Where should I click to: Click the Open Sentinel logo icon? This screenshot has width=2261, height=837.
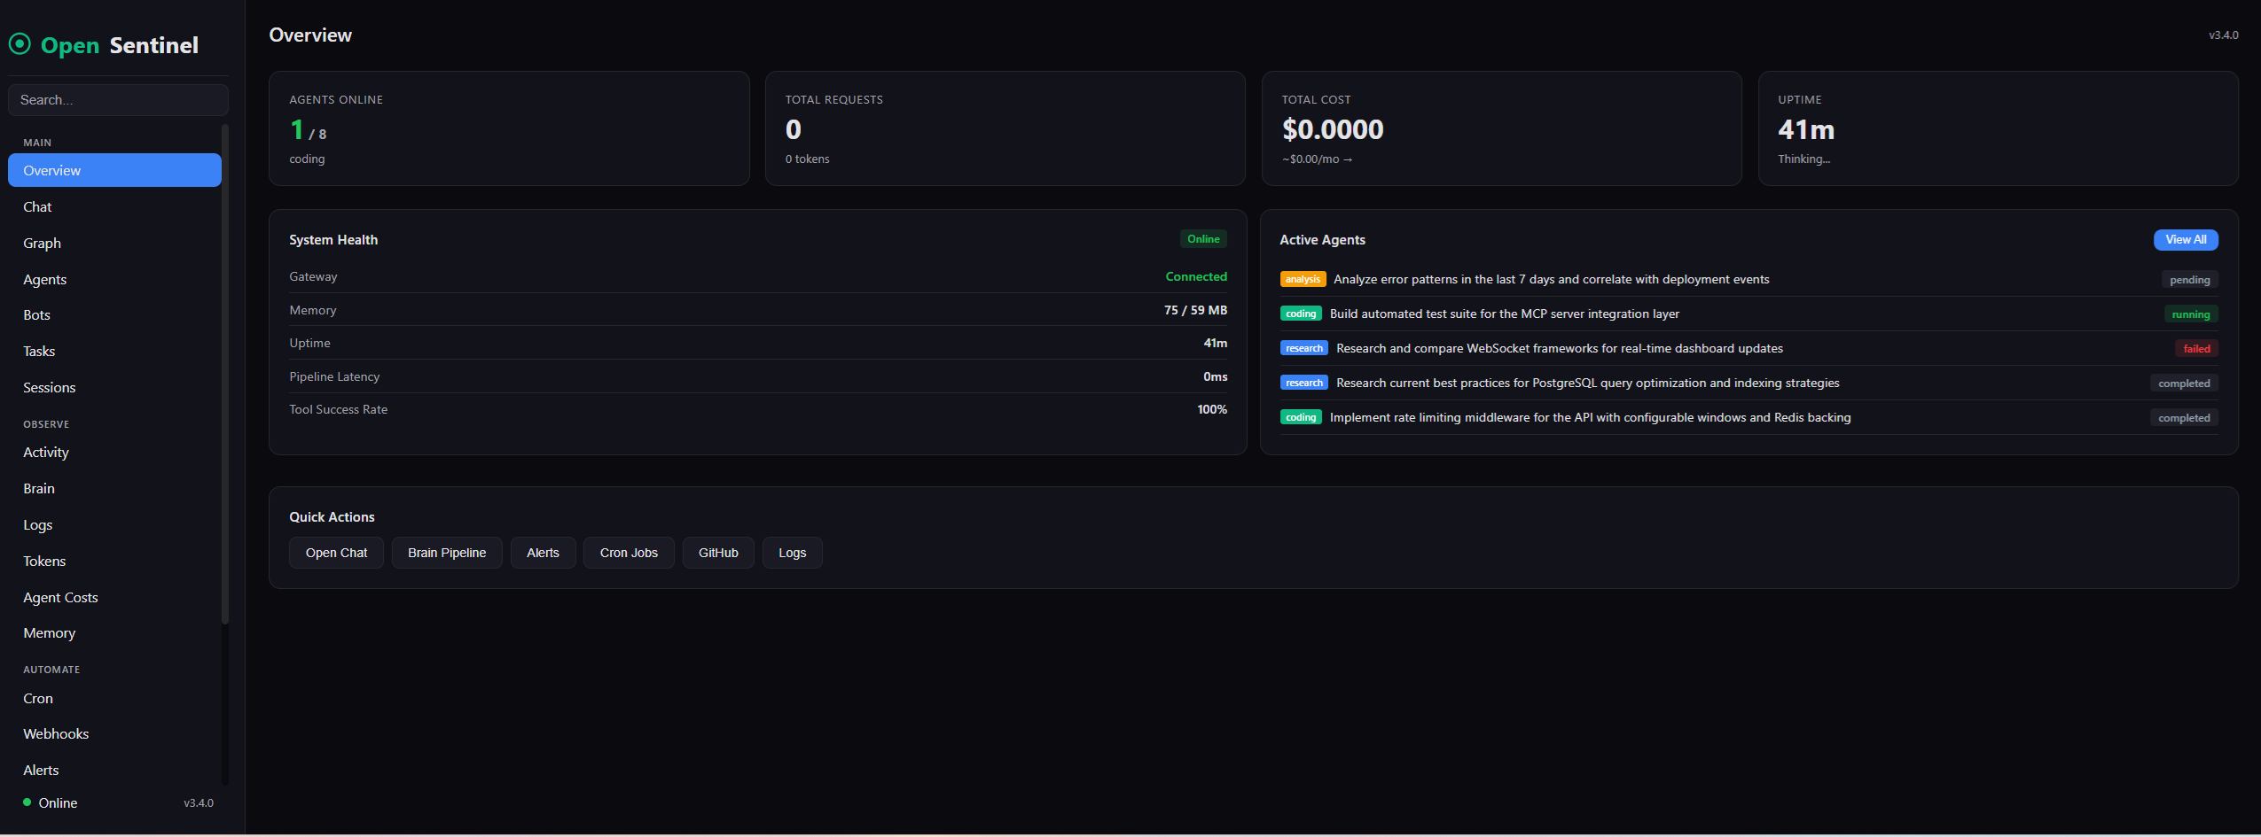tap(20, 43)
